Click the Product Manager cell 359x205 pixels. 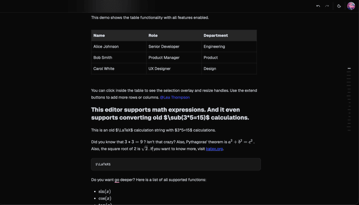tap(174, 58)
